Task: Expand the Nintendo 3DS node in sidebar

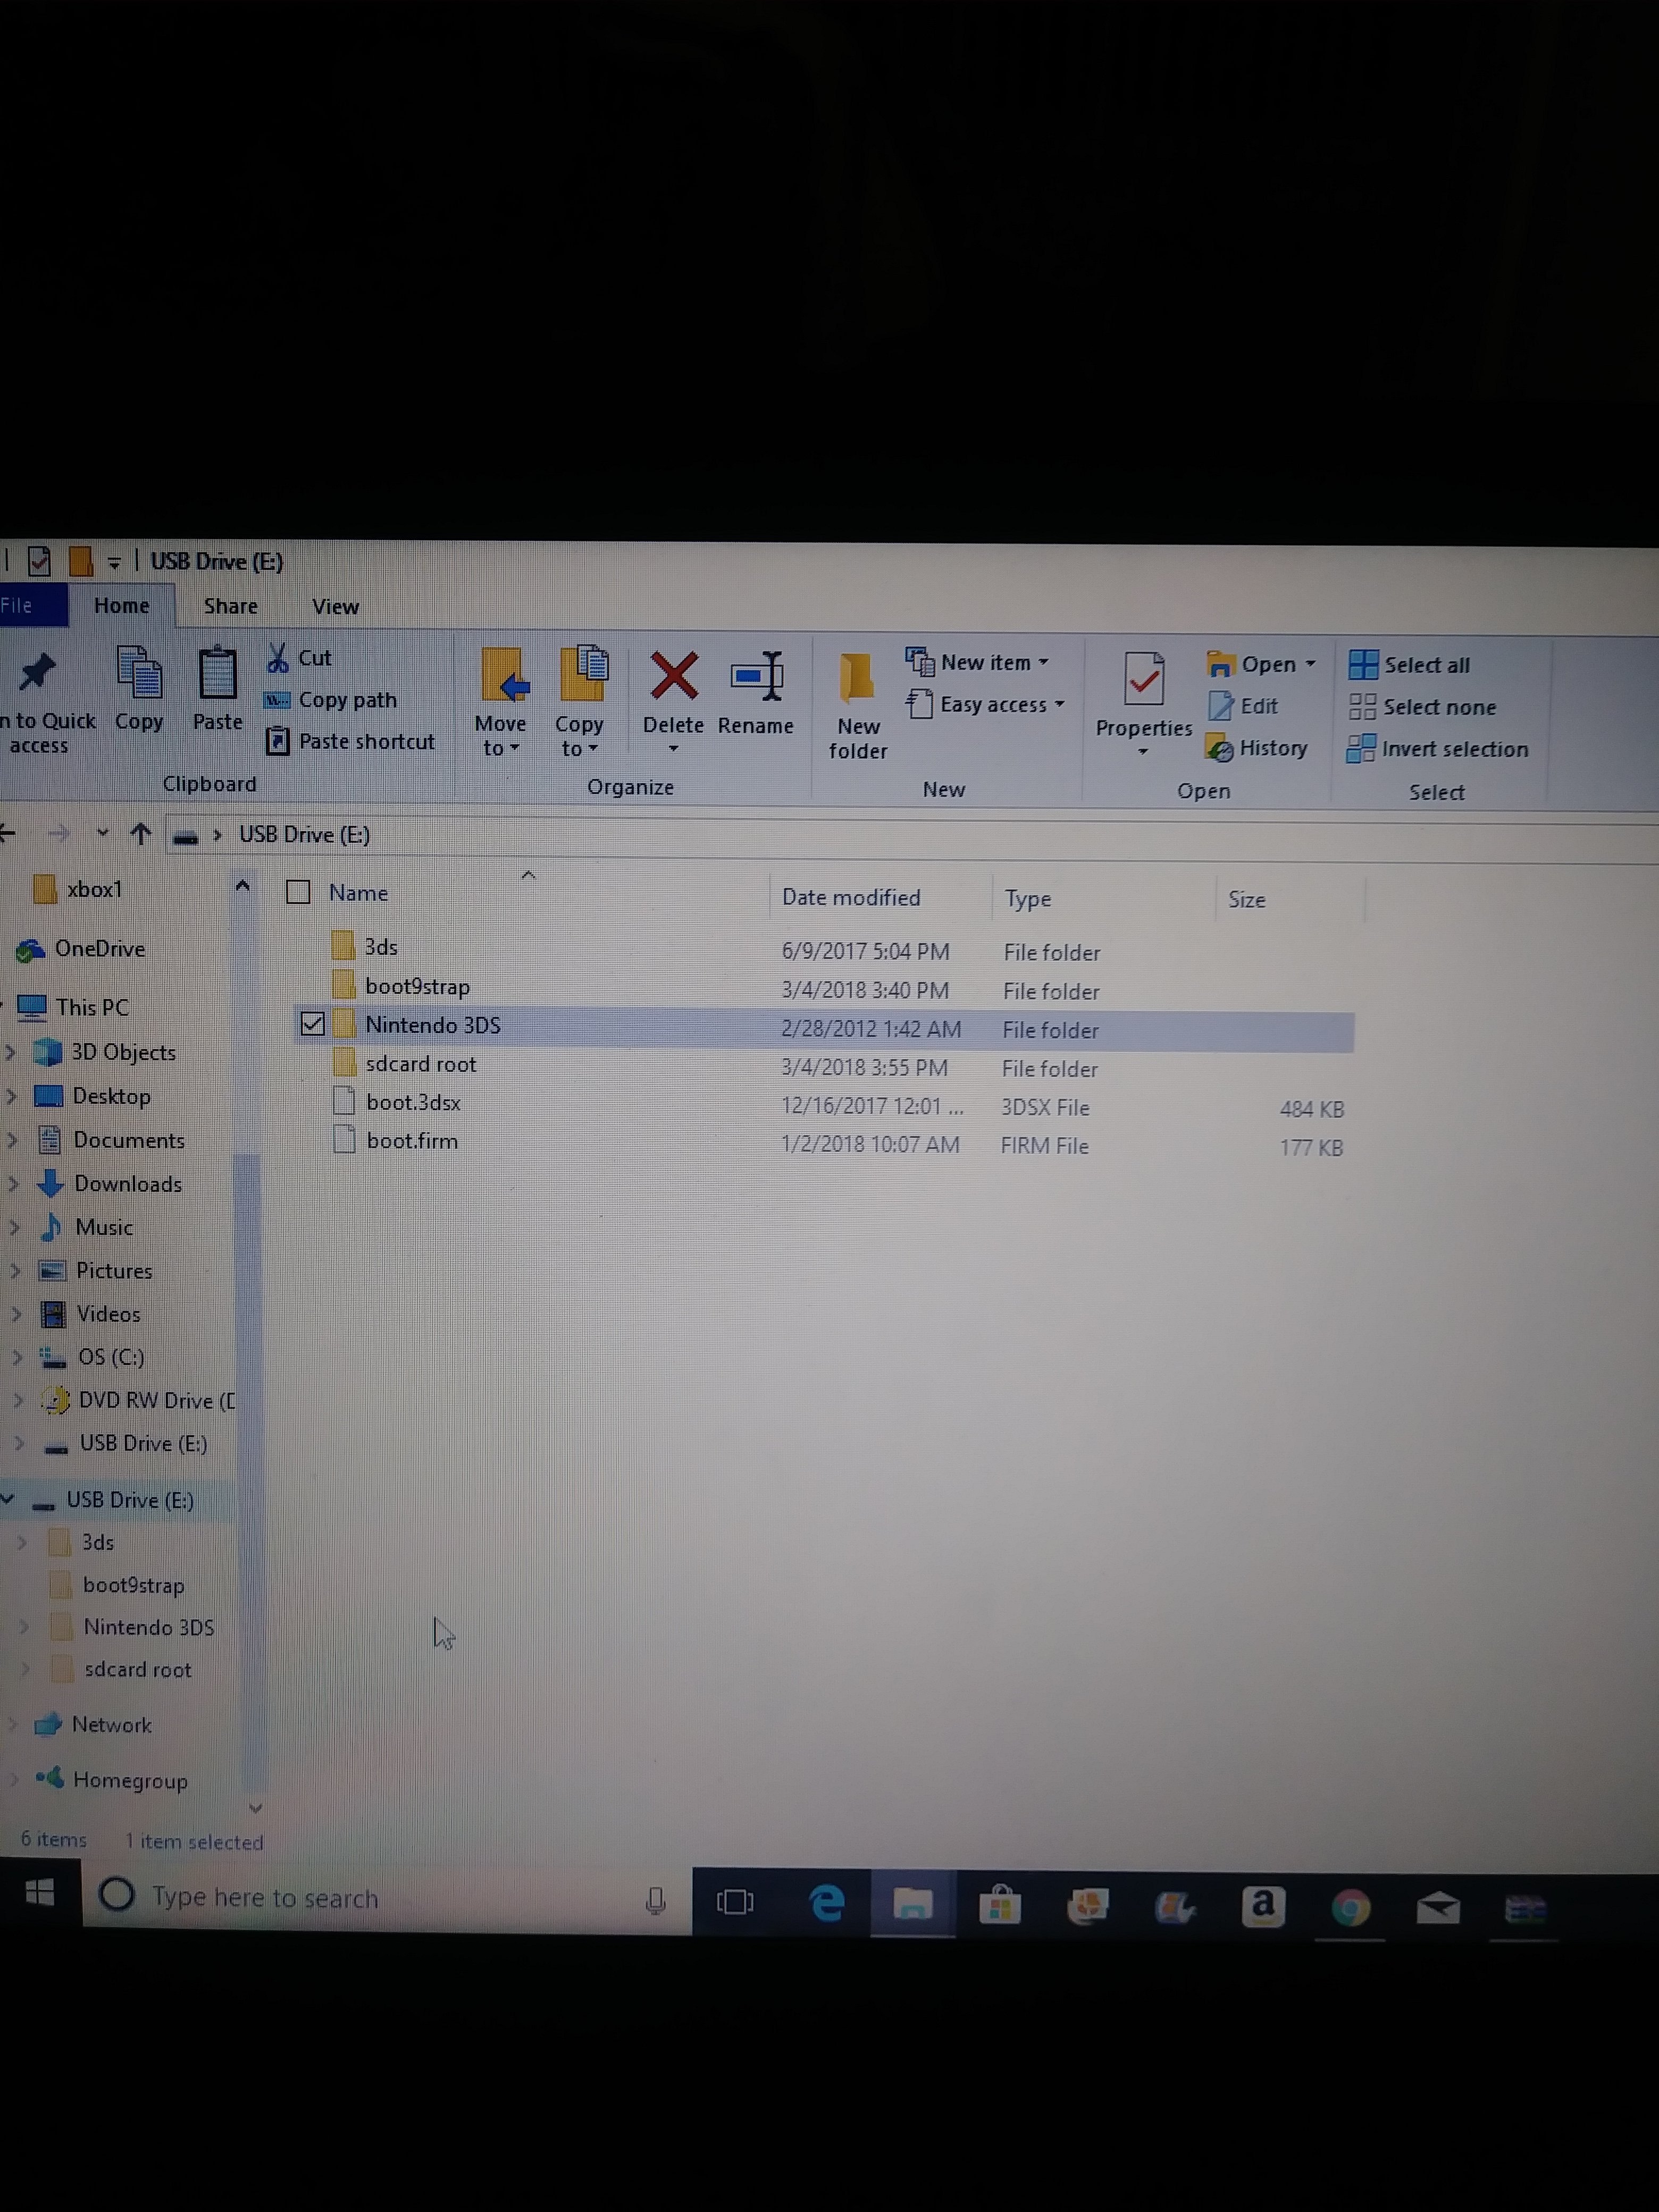Action: click(24, 1627)
